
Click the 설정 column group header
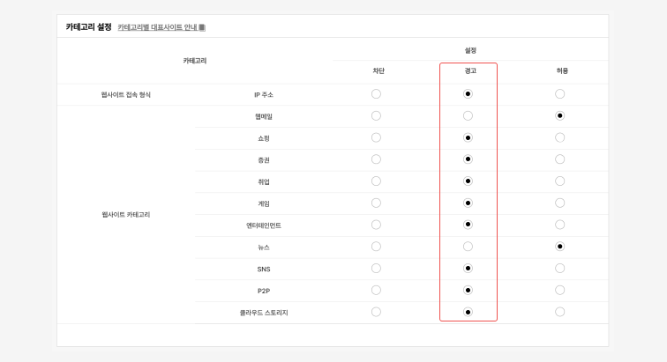[x=470, y=50]
